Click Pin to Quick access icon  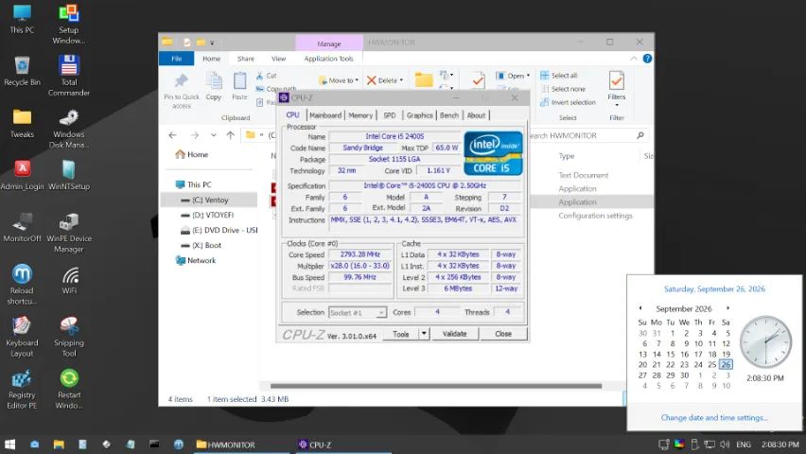click(181, 91)
